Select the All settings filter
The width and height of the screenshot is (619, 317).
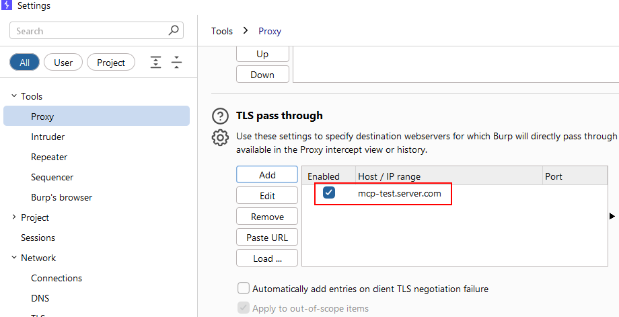pyautogui.click(x=24, y=63)
